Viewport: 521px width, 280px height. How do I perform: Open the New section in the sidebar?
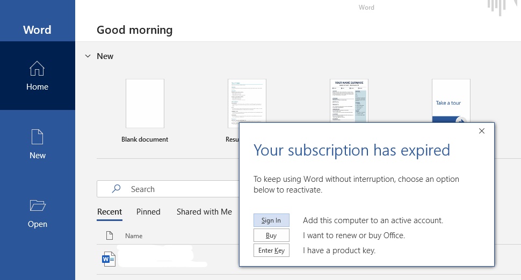tap(37, 144)
